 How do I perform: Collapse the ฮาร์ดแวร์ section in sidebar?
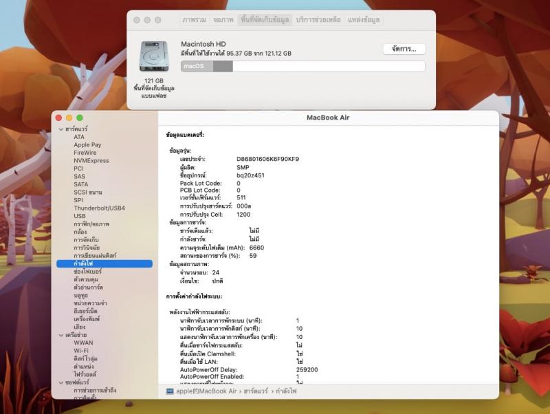pos(61,129)
